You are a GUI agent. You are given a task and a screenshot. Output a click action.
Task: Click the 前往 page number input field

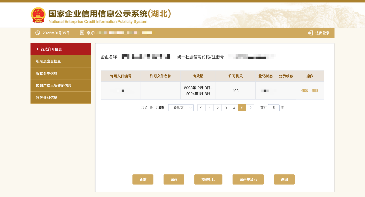pos(274,108)
